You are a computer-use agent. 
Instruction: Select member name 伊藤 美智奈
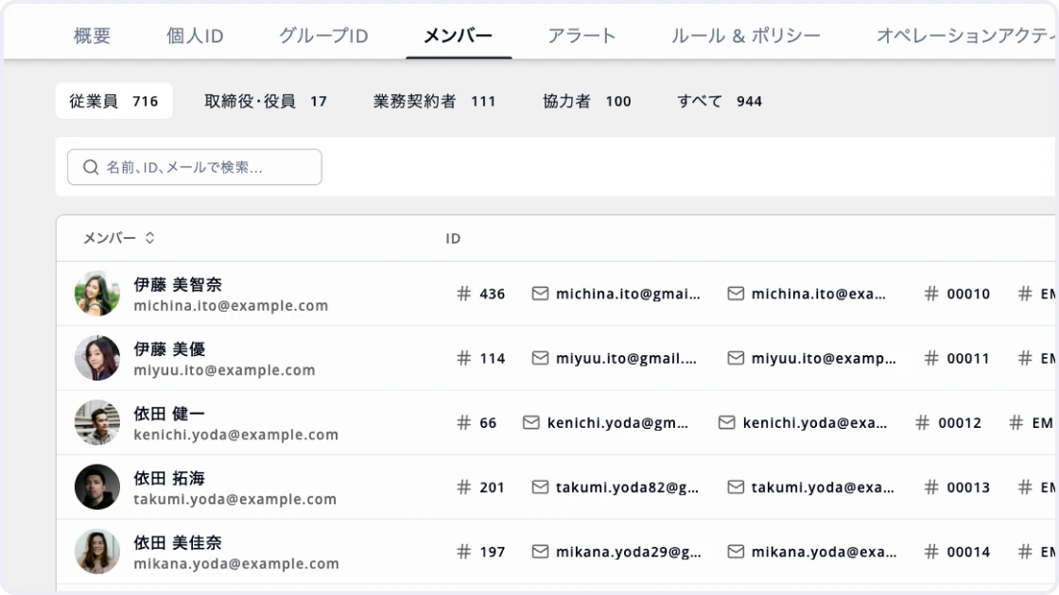[x=178, y=284]
